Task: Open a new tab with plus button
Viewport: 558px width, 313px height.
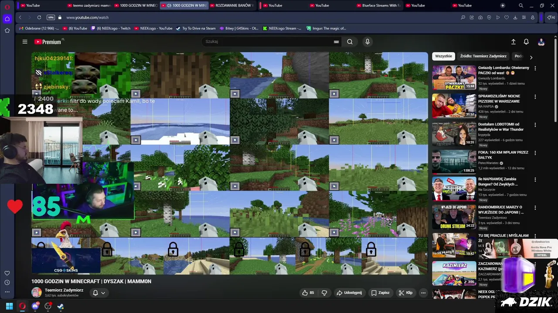Action: (503, 6)
